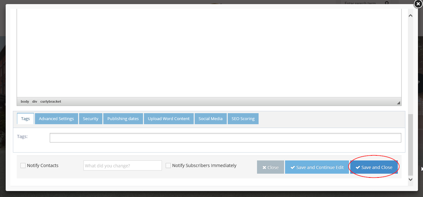The height and width of the screenshot is (197, 423).
Task: Click the checkmark icon on Save and Close
Action: pyautogui.click(x=357, y=167)
